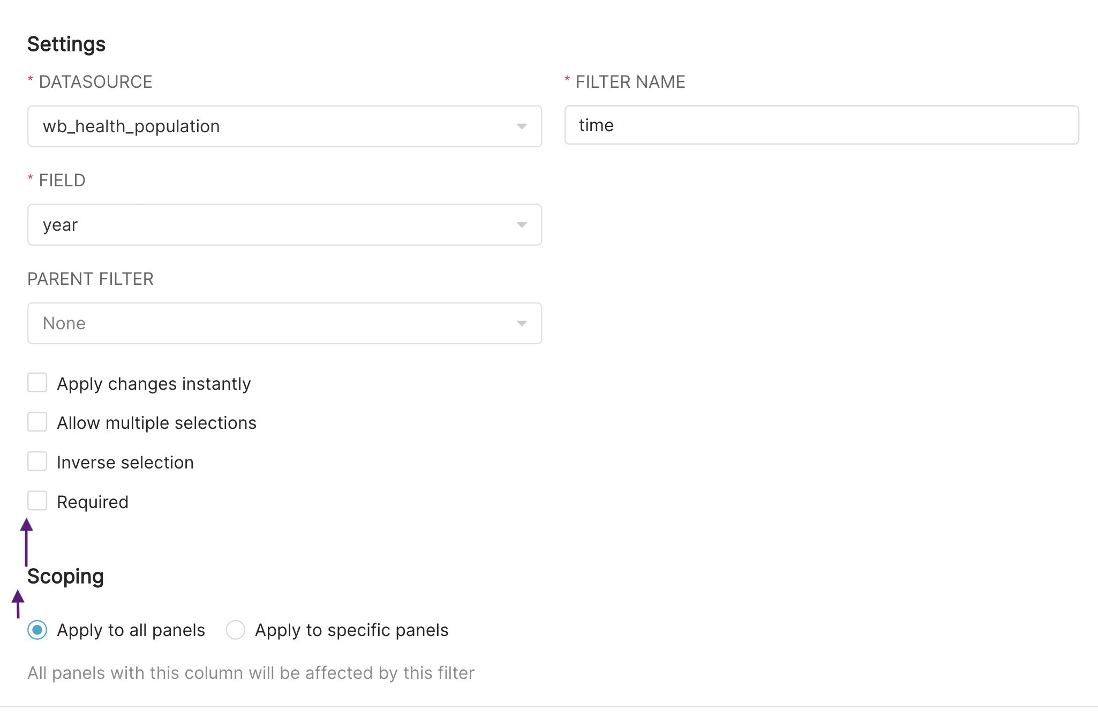Image resolution: width=1098 pixels, height=711 pixels.
Task: Enable Apply changes instantly
Action: [37, 382]
